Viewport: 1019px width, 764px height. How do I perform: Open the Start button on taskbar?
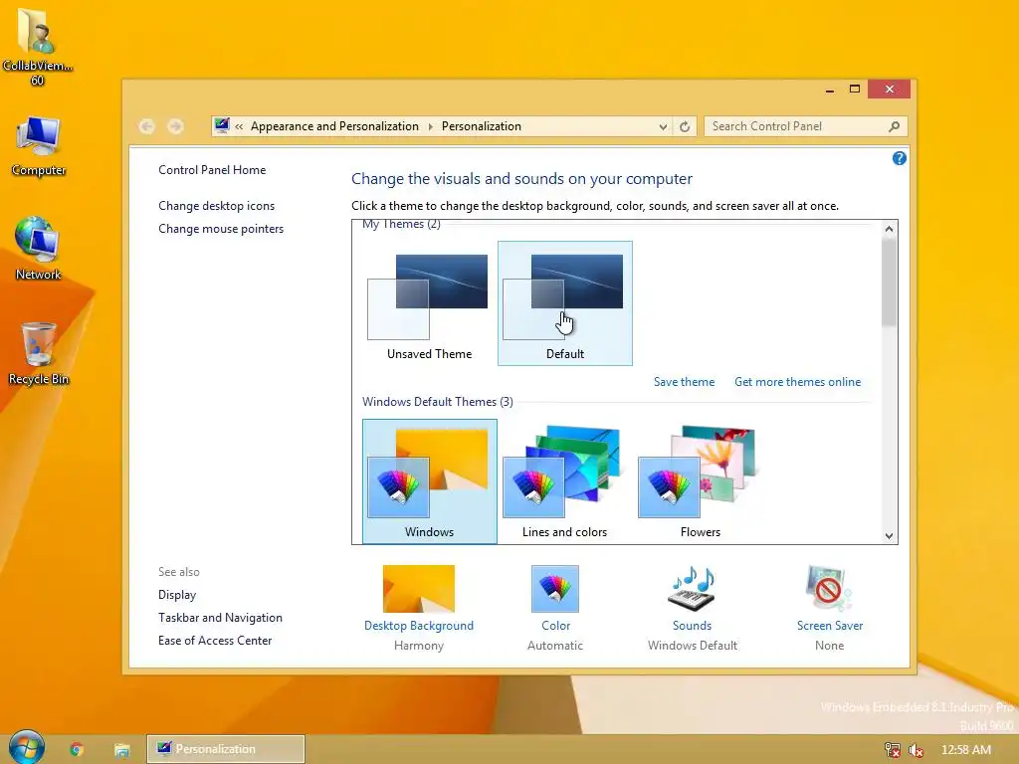26,747
